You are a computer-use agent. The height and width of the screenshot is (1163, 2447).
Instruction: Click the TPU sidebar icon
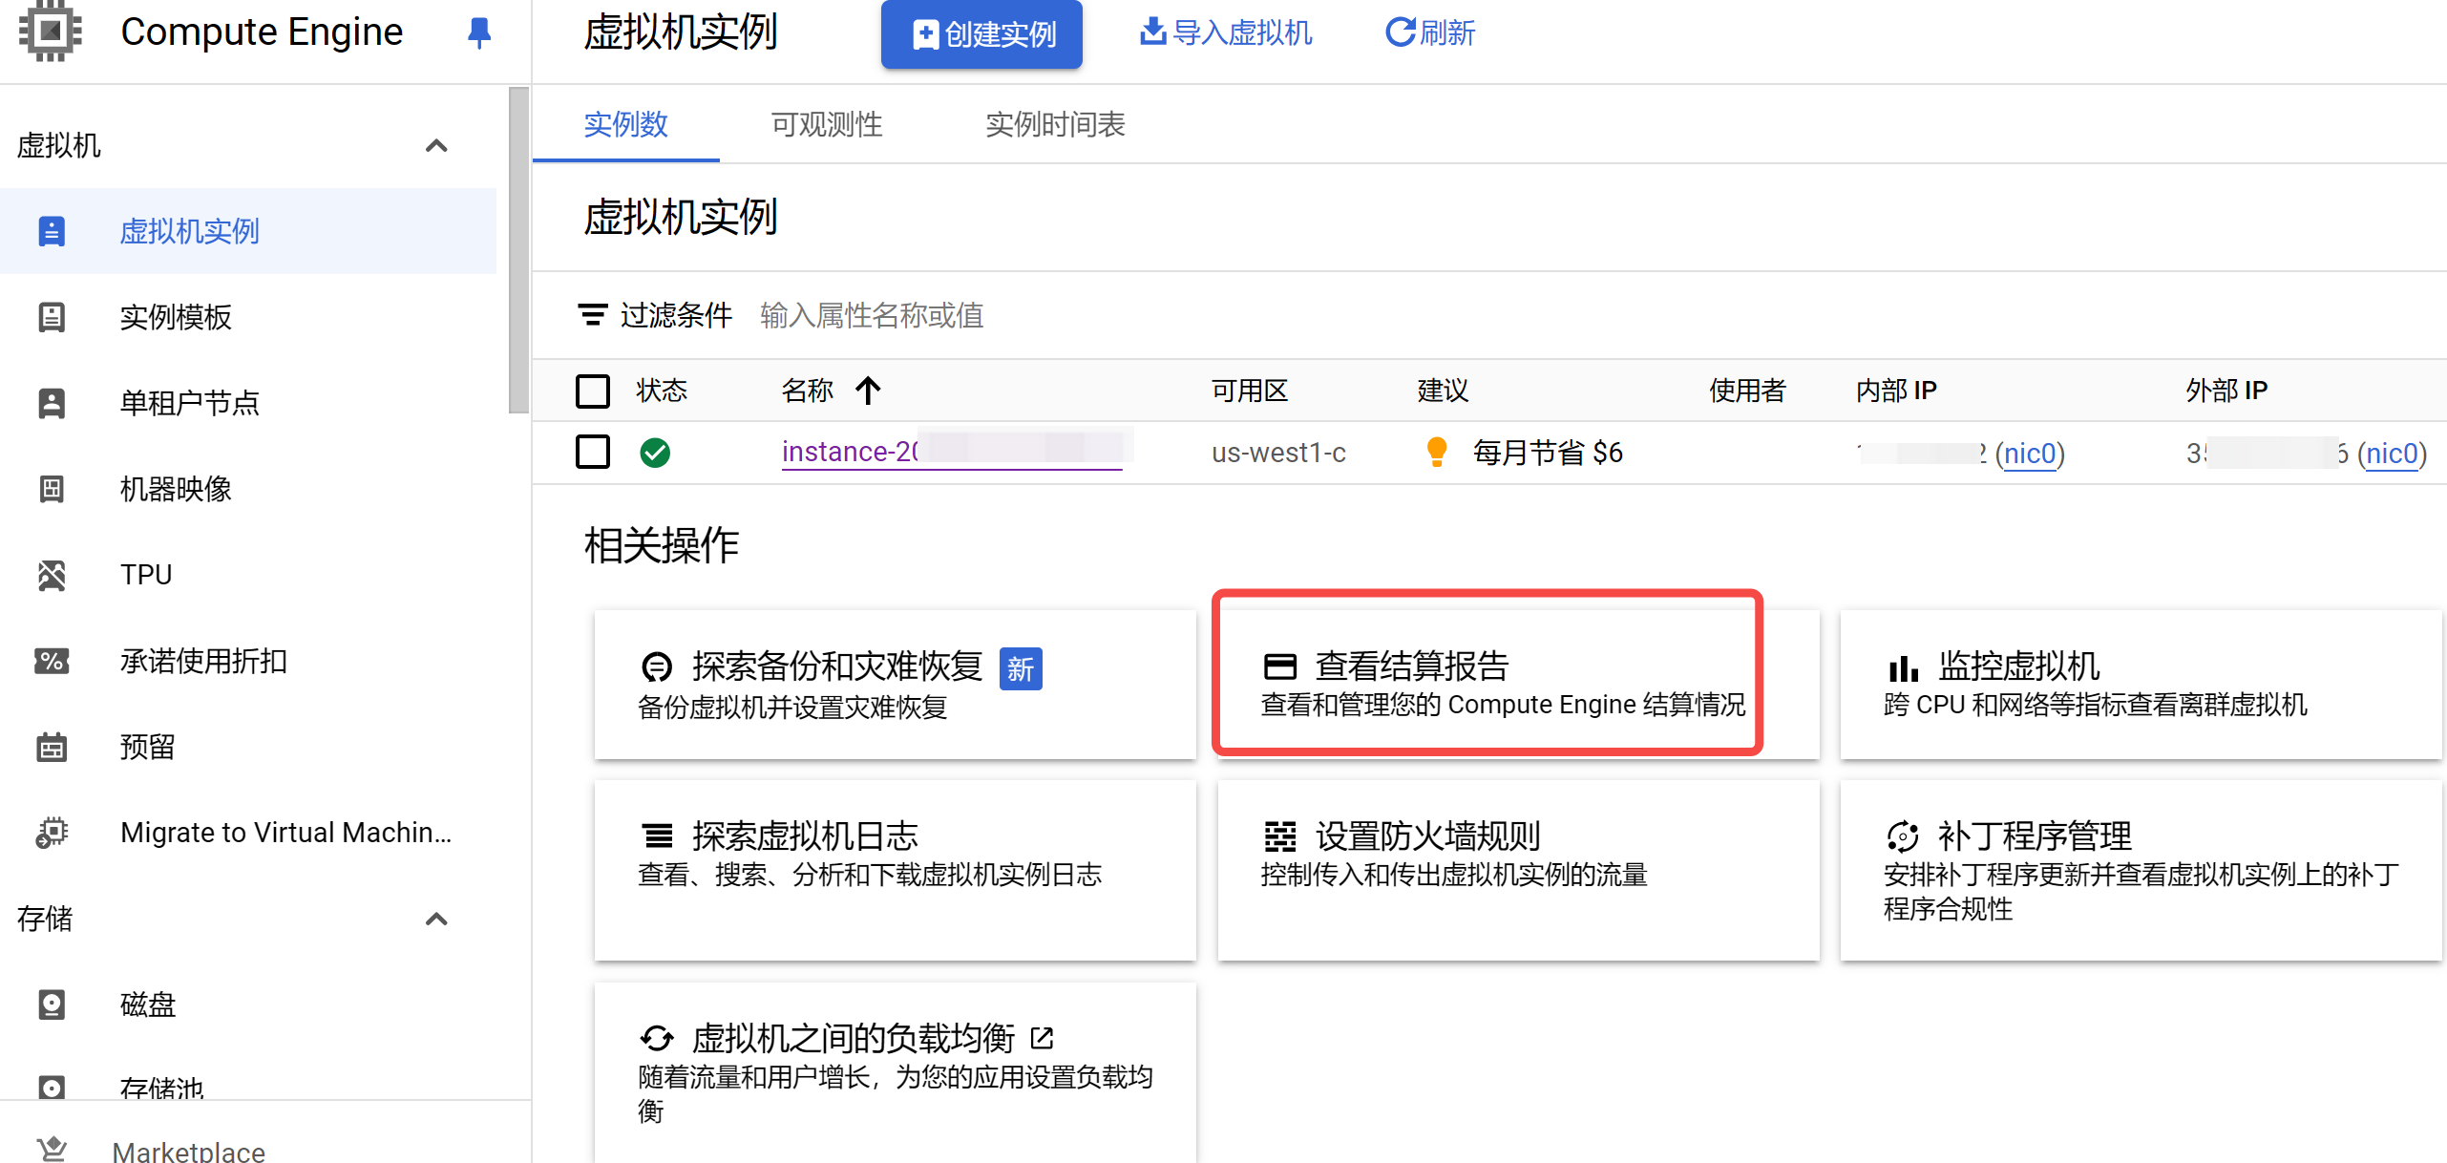click(52, 575)
